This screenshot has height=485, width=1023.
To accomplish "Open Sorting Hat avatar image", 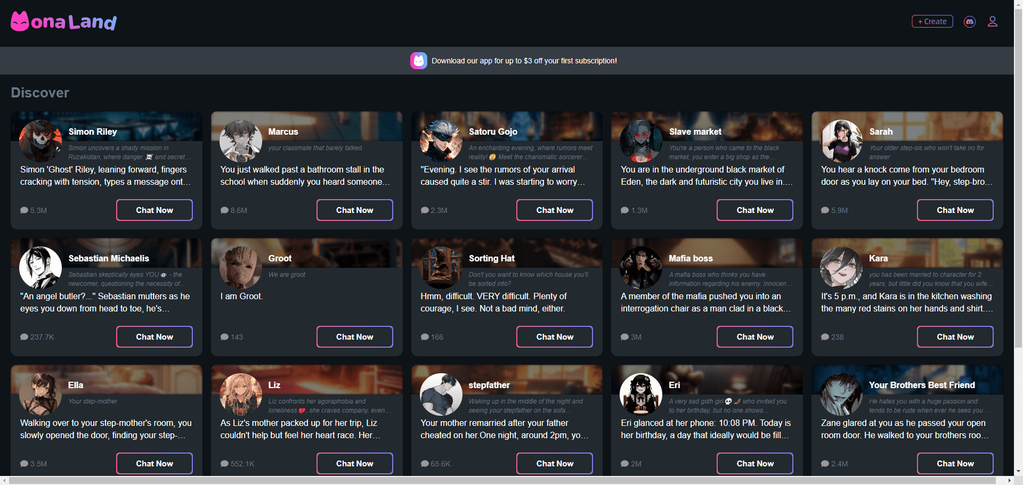I will pos(441,268).
